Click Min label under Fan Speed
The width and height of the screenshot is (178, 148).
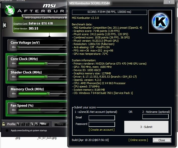coord(14,110)
